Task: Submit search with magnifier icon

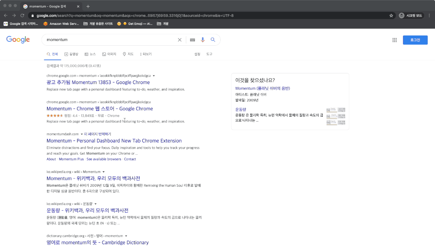Action: [x=213, y=40]
